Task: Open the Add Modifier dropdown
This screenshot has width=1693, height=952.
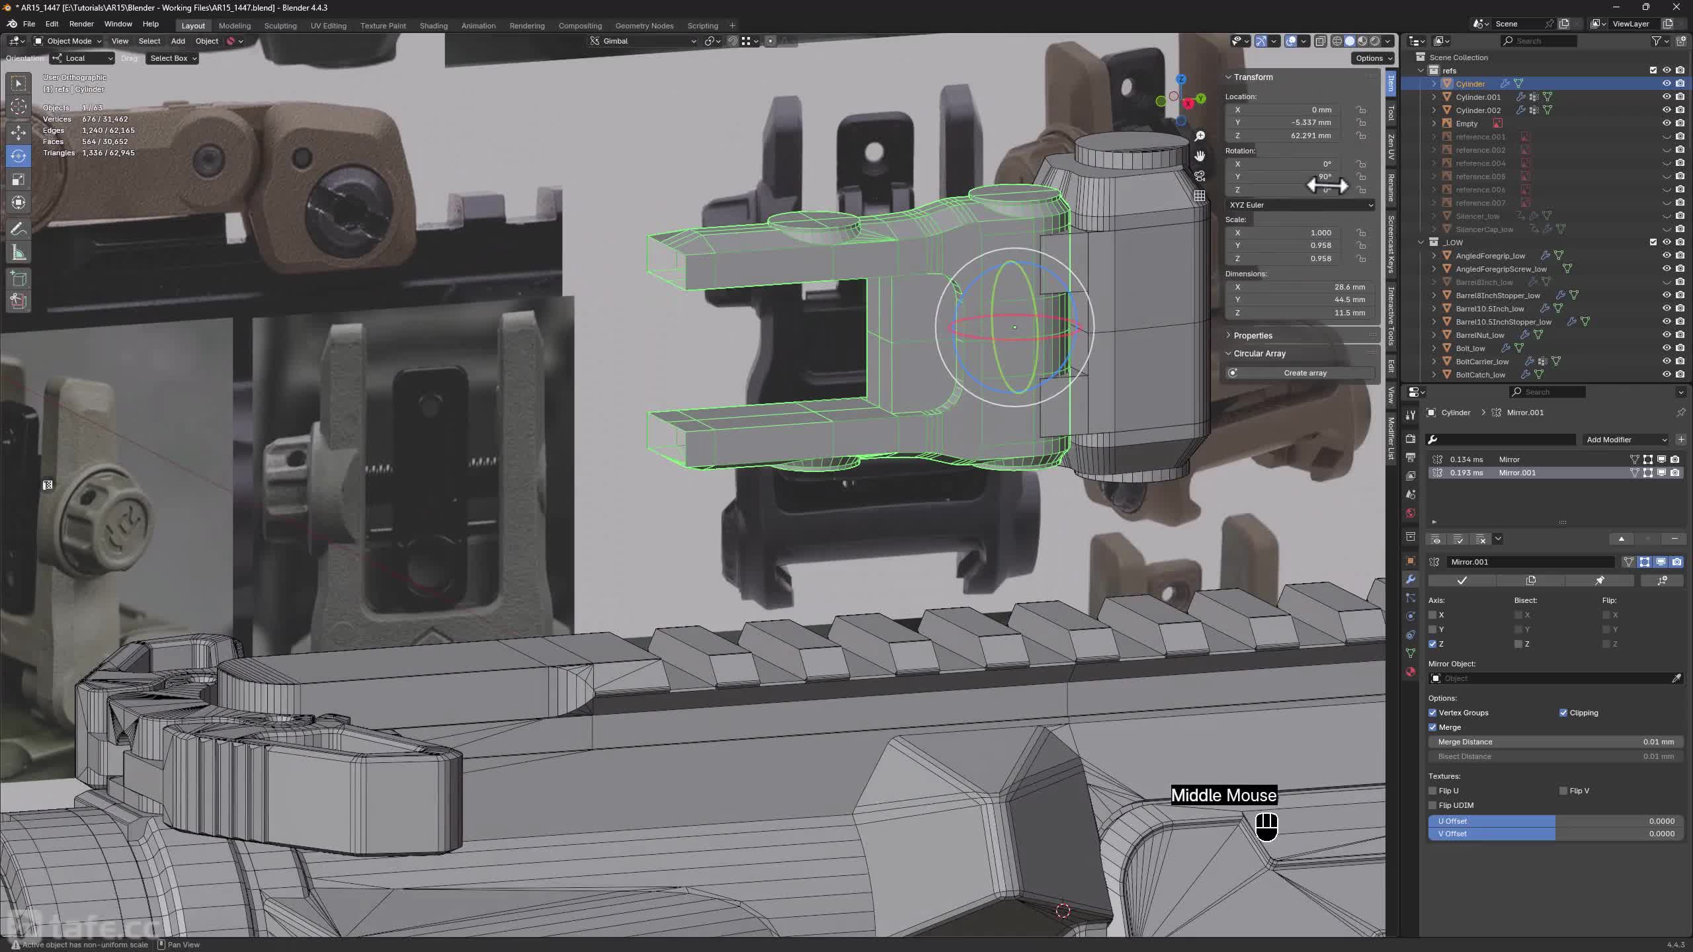Action: pyautogui.click(x=1626, y=440)
